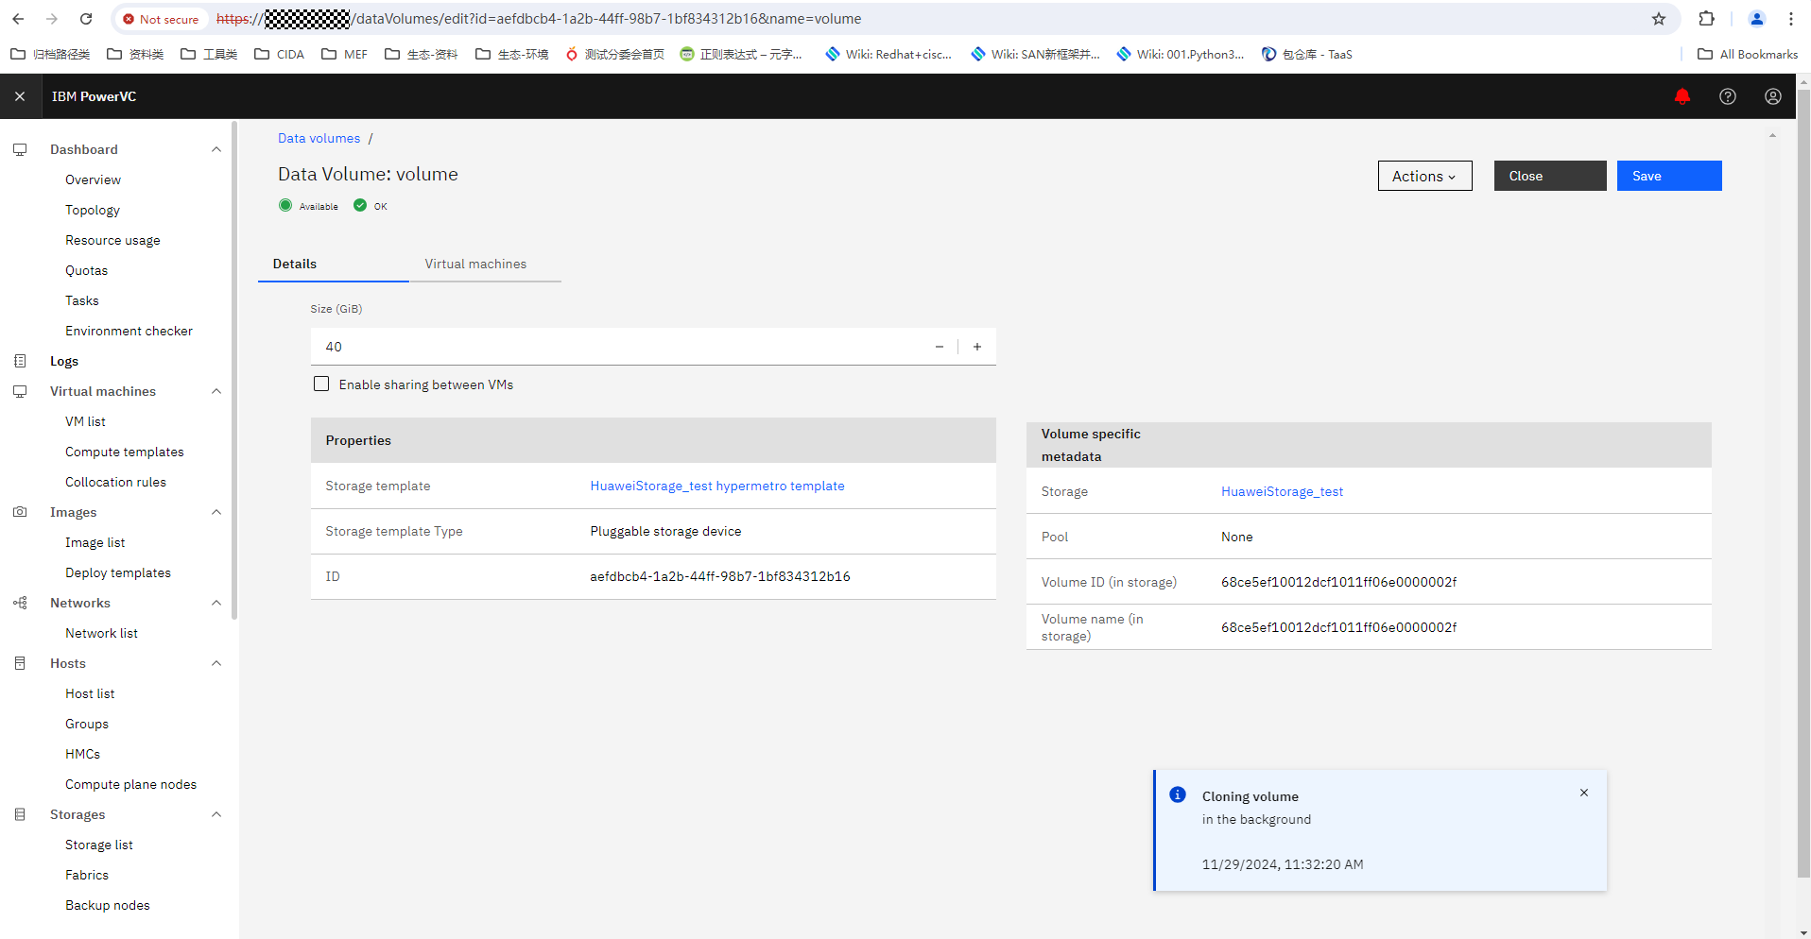Collapse the Hosts section chevron
This screenshot has width=1811, height=939.
pos(216,663)
